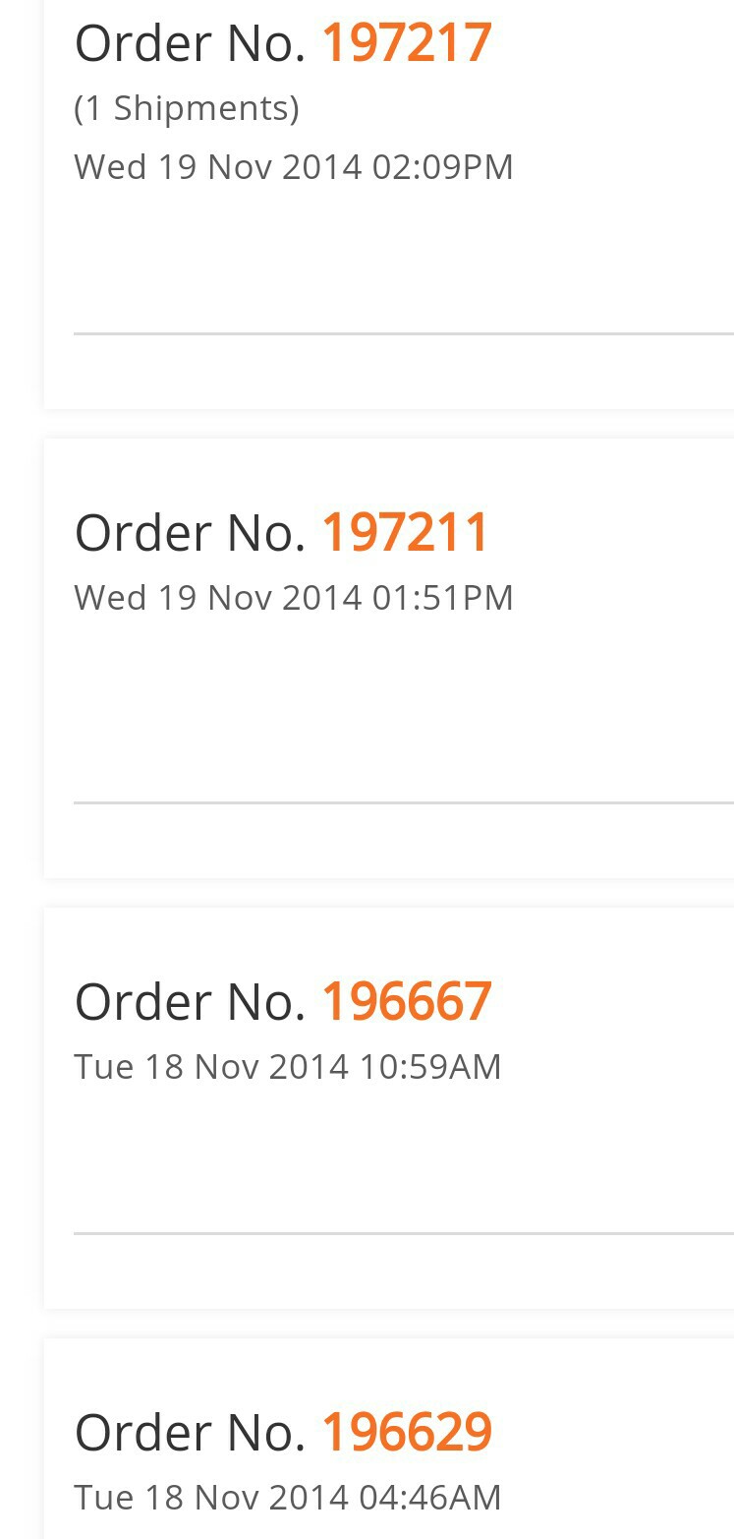
Task: Open order number 197211
Action: pyautogui.click(x=405, y=532)
